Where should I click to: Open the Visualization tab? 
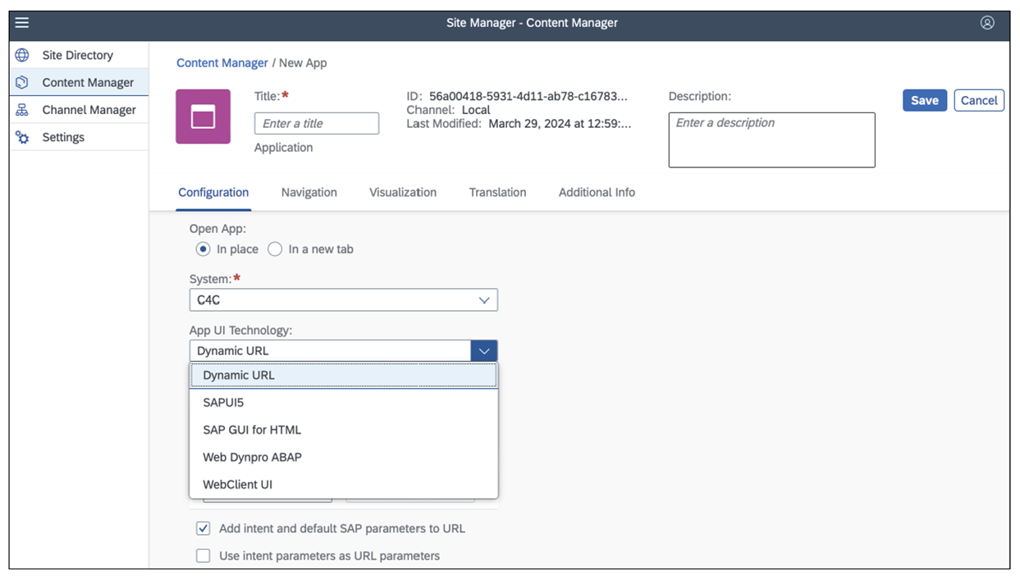(x=402, y=193)
